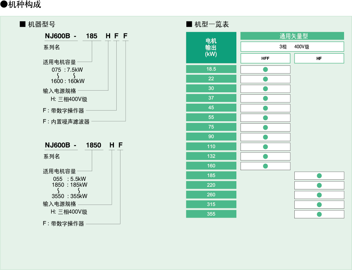Click the green dot in the 185 kW row
Screen dimensions: 352x270
click(319, 176)
